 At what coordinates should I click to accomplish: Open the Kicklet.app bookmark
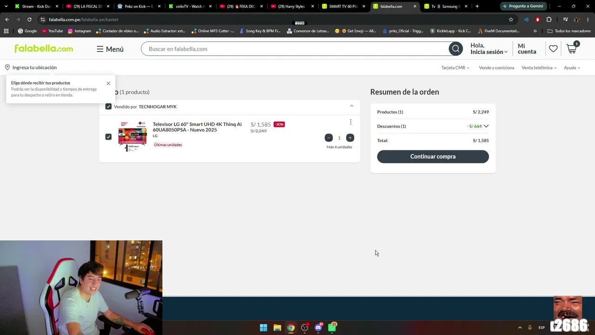point(450,31)
